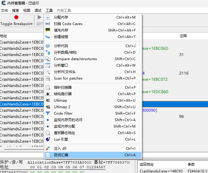
Task: Select highlighted Crashlands2.exe row in disassembler
Action: click(22, 104)
